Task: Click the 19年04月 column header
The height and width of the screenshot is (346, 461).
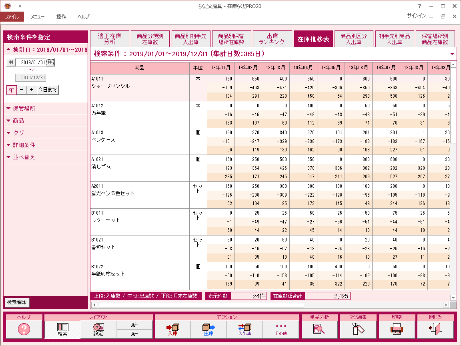Action: (303, 68)
